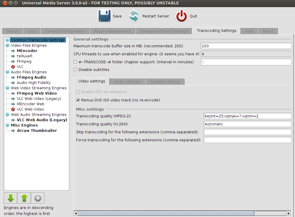295x217 pixels.
Task: Click the horizontal scrollbar left arrow
Action: pyautogui.click(x=76, y=213)
